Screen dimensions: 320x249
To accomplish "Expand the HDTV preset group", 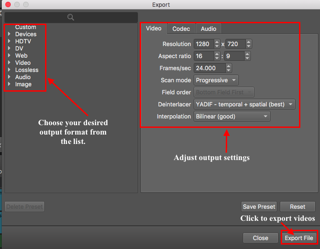I will pyautogui.click(x=9, y=41).
